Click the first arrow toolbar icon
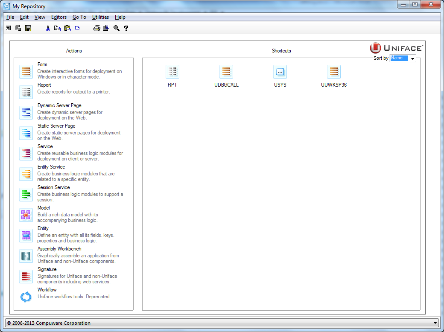The height and width of the screenshot is (332, 444). [x=9, y=28]
